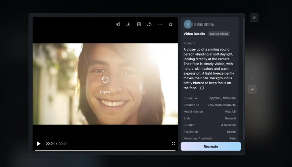Image resolution: width=292 pixels, height=167 pixels.
Task: Open the three-dot more options menu
Action: 160,24
